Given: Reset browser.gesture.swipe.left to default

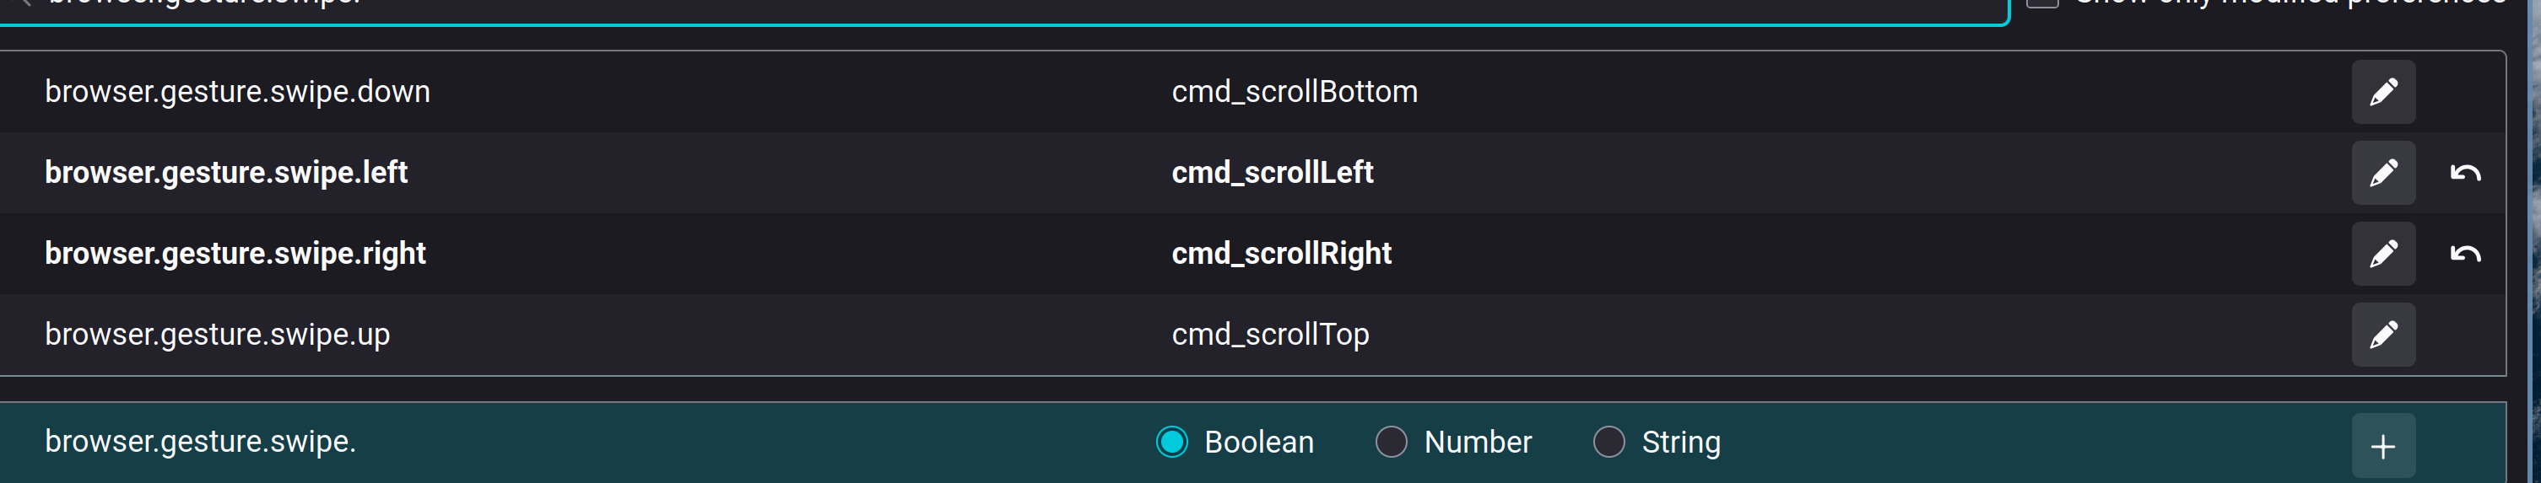Looking at the screenshot, I should pos(2464,173).
